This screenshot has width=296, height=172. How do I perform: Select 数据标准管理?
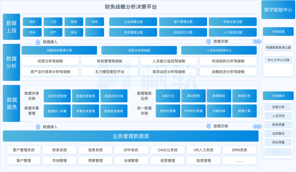(114, 111)
